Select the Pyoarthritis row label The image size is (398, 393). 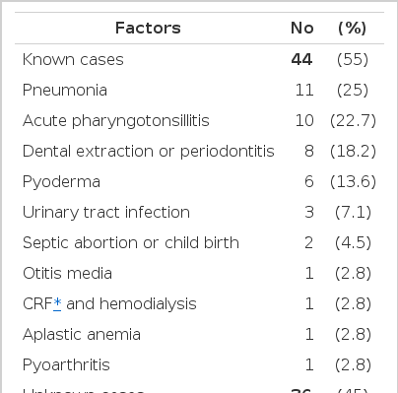pos(66,365)
